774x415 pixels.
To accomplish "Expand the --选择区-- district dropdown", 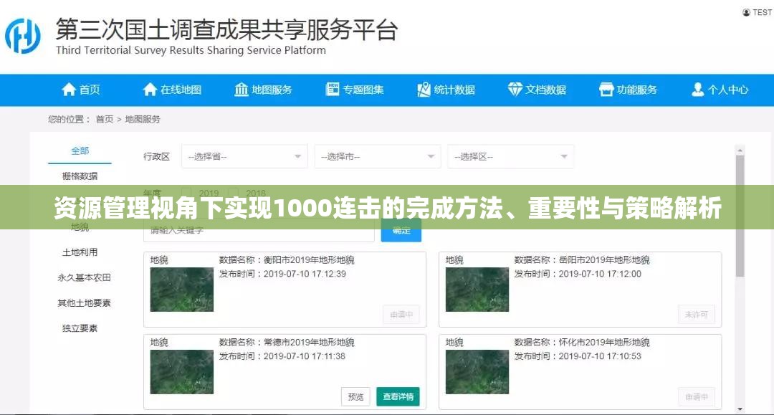I will 510,156.
